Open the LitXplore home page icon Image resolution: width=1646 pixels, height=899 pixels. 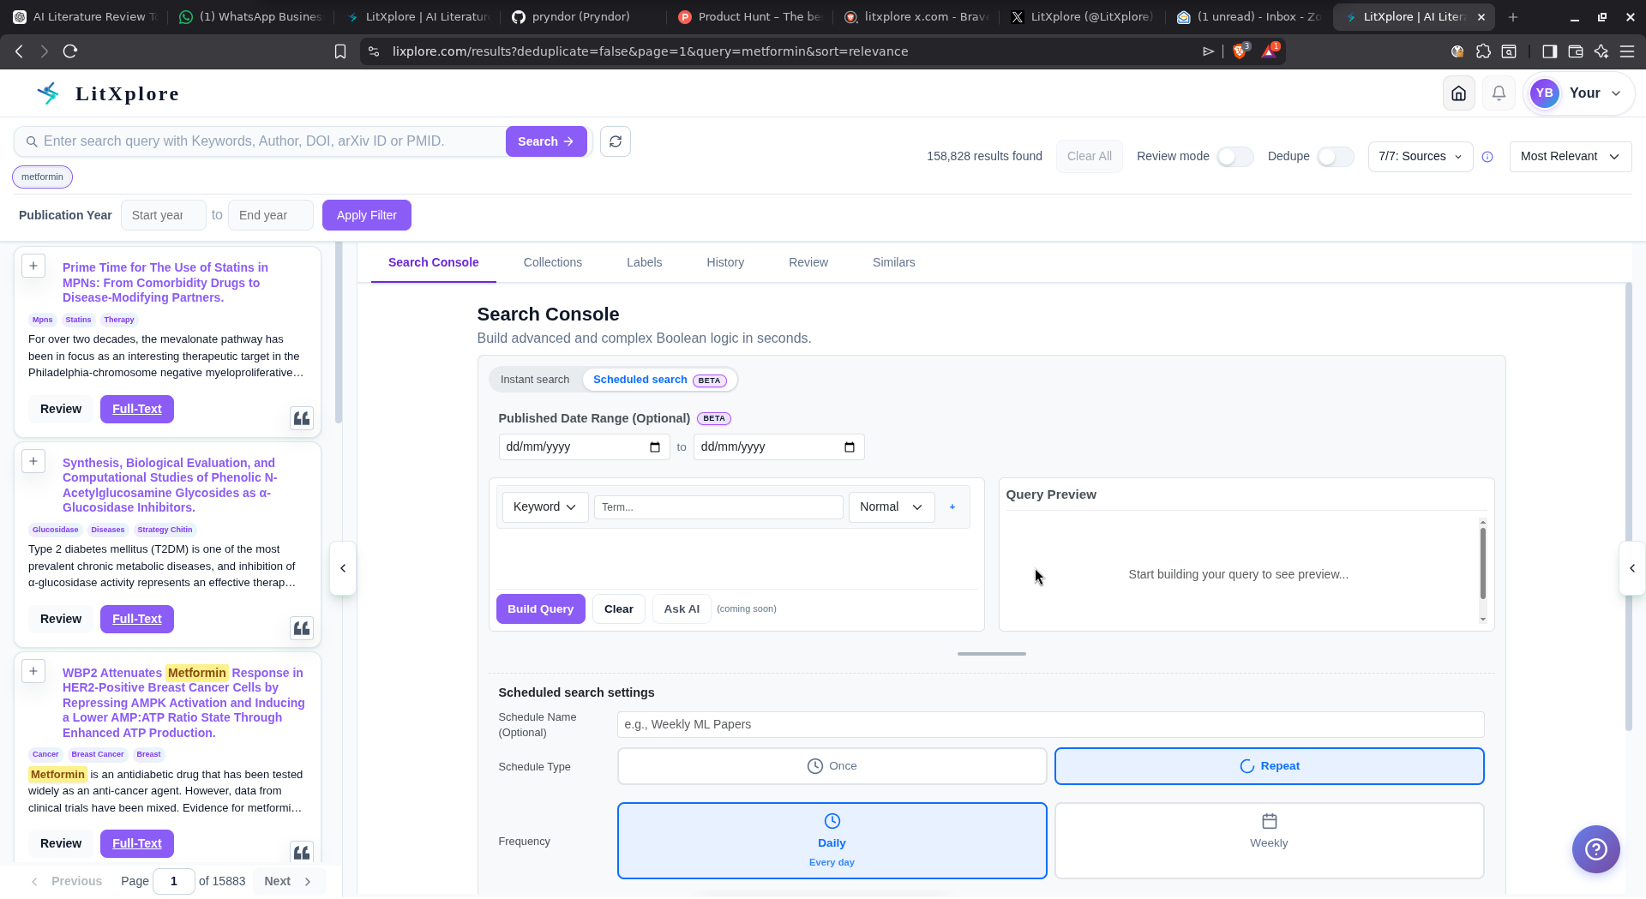point(1458,93)
